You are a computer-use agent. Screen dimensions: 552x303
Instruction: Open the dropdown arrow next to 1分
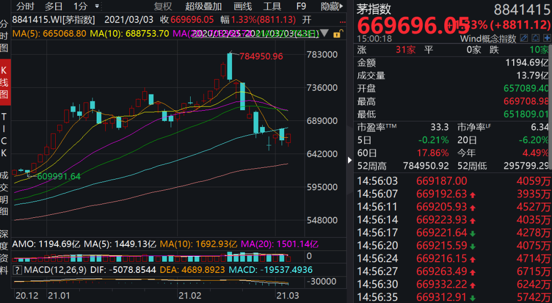pos(97,6)
